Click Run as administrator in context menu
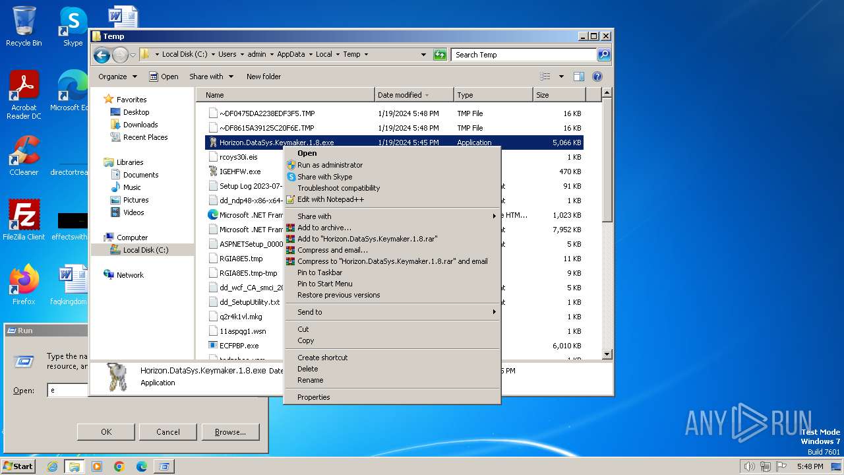This screenshot has width=844, height=475. click(x=392, y=165)
